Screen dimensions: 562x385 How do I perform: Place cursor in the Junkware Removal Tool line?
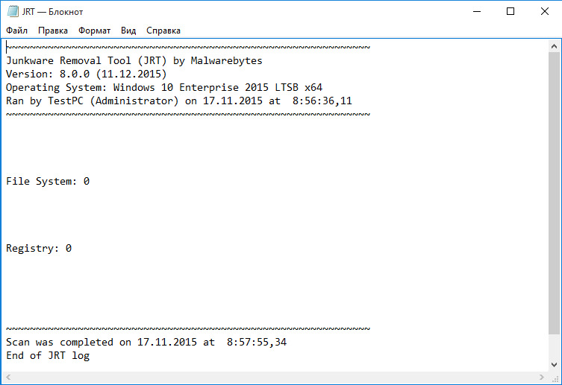[x=134, y=61]
